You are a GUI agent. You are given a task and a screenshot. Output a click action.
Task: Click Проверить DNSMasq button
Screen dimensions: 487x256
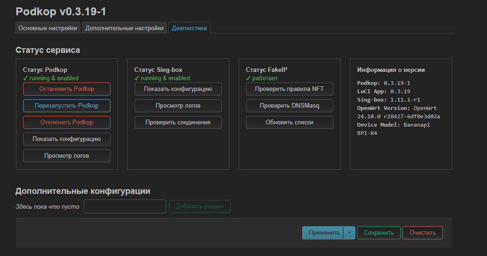(290, 106)
